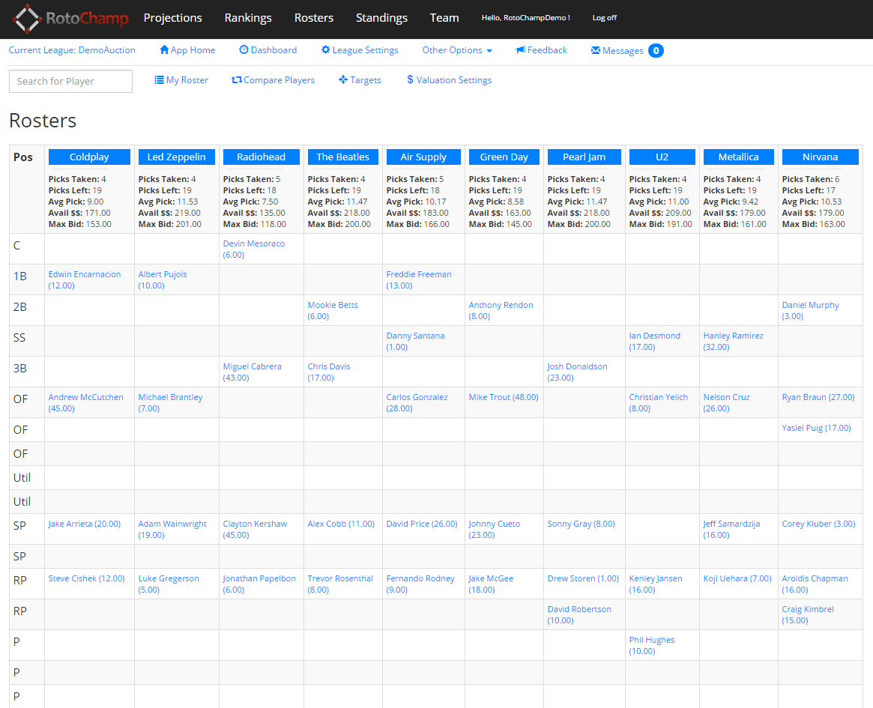The height and width of the screenshot is (708, 873).
Task: Open the Rankings menu
Action: pos(248,18)
